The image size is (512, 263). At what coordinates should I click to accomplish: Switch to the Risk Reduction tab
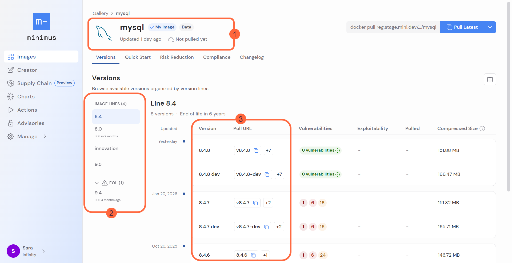click(x=177, y=57)
